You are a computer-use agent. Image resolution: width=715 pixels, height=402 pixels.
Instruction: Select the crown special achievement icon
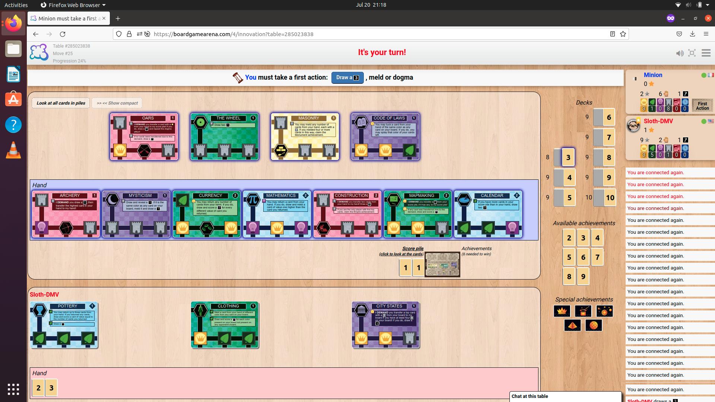point(562,311)
